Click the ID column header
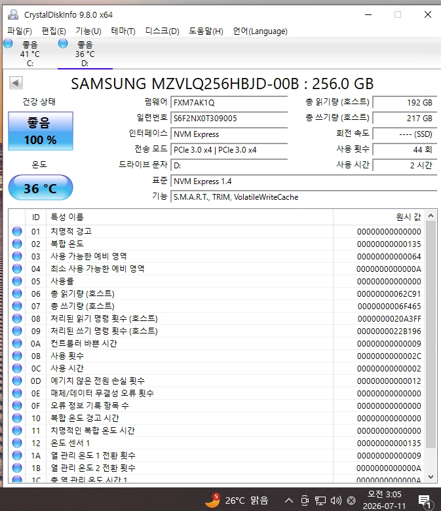Screen dimensions: 441x511 pyautogui.click(x=36, y=217)
